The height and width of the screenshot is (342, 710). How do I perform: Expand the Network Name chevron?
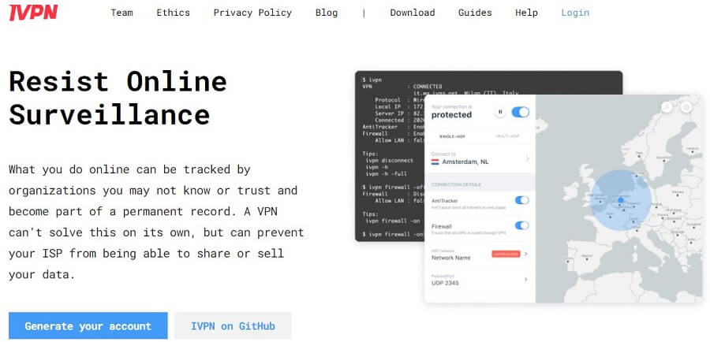tap(525, 255)
